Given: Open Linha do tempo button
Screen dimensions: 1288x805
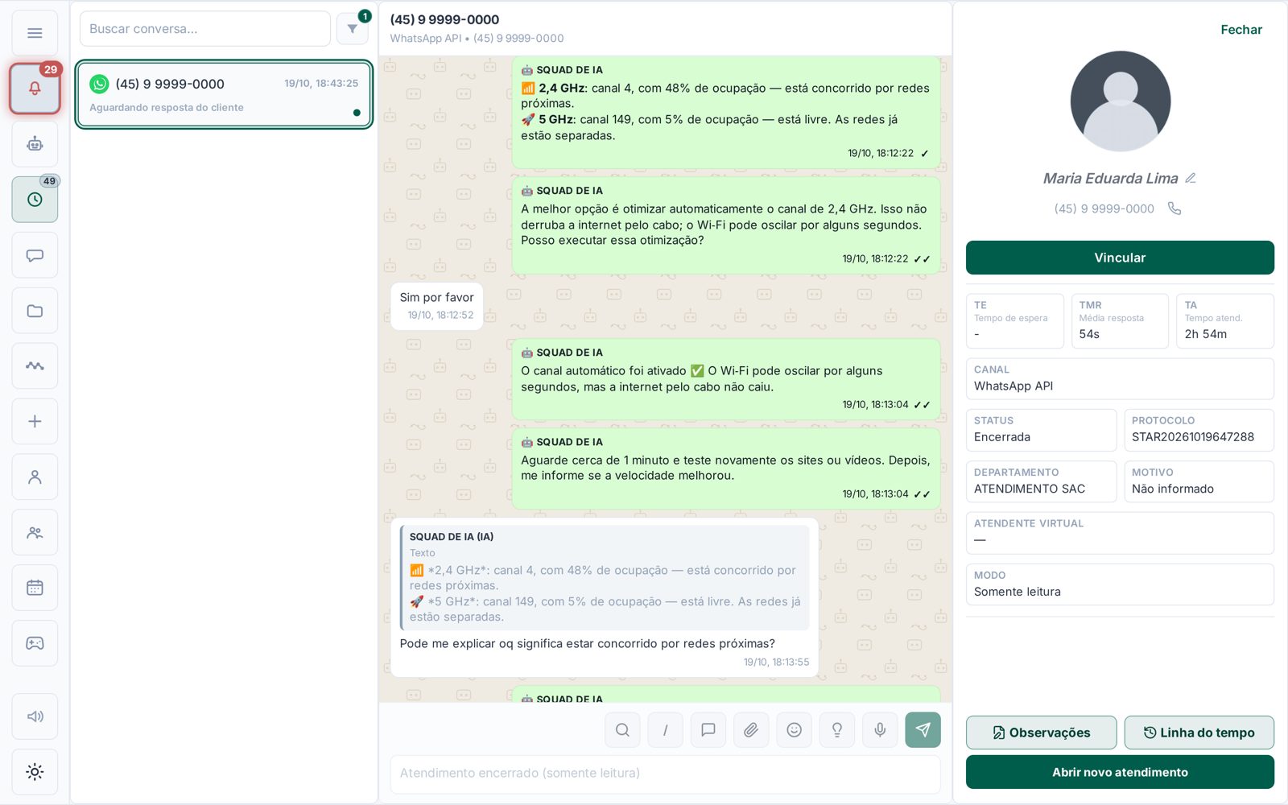Looking at the screenshot, I should [1199, 733].
